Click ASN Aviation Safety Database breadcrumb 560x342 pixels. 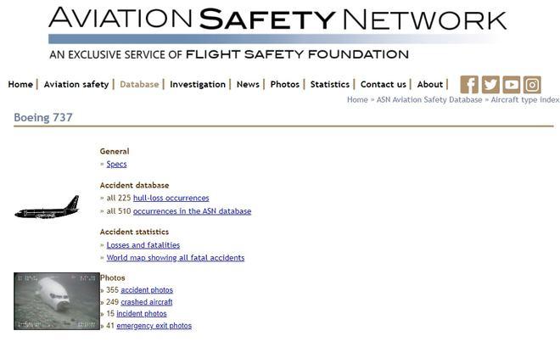coord(428,100)
